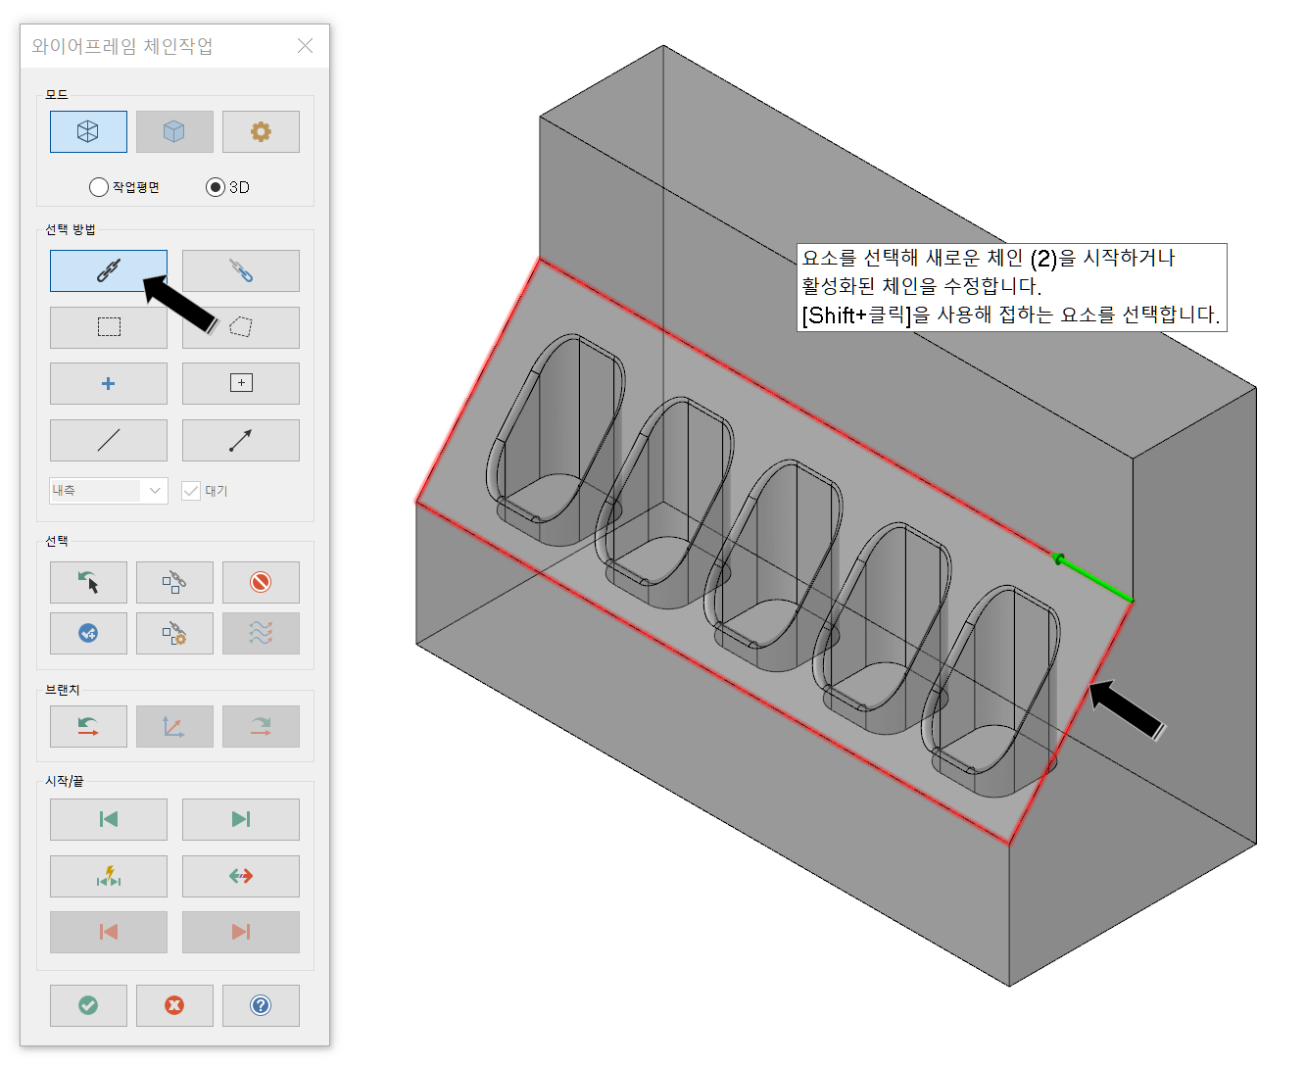
Task: Select the Area method boxed plus icon
Action: coord(241,383)
